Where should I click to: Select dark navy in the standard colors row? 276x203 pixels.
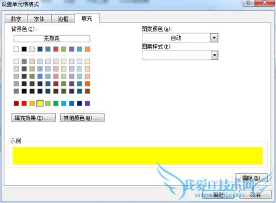click(79, 103)
